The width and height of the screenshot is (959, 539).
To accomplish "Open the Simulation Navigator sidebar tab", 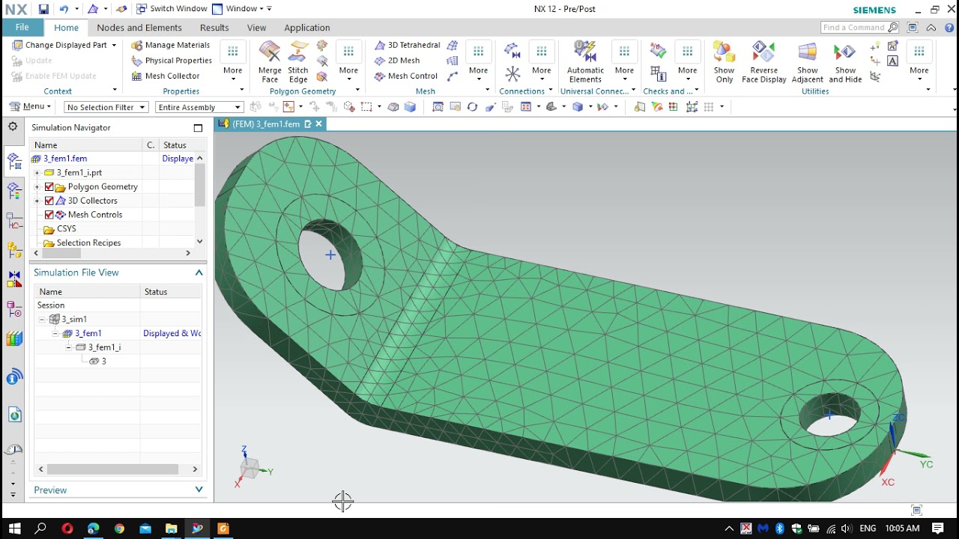I will point(13,160).
